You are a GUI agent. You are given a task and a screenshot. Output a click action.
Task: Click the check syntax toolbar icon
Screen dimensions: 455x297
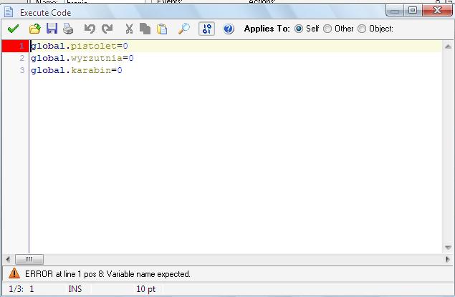point(206,29)
